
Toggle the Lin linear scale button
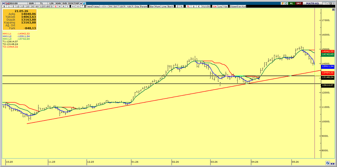pyautogui.click(x=215, y=6)
